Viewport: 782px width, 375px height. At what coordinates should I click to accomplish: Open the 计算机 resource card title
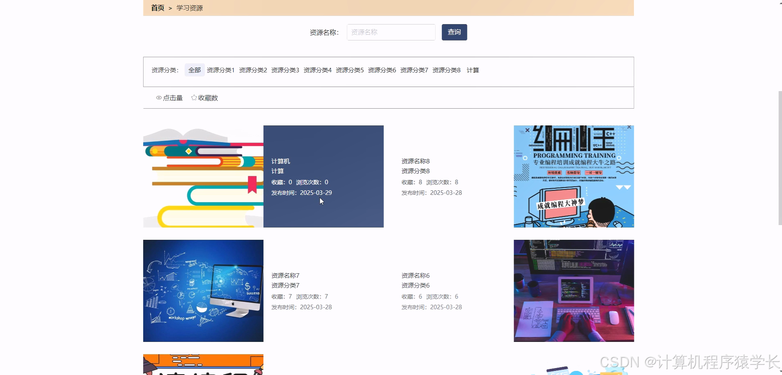click(x=281, y=161)
